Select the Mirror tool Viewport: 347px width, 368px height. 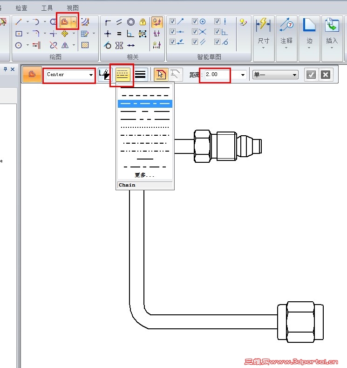pos(65,45)
